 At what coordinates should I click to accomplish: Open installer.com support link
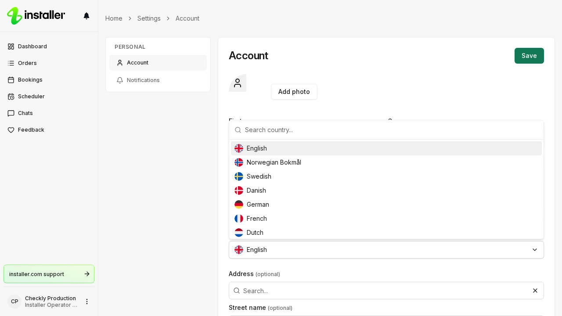49,274
